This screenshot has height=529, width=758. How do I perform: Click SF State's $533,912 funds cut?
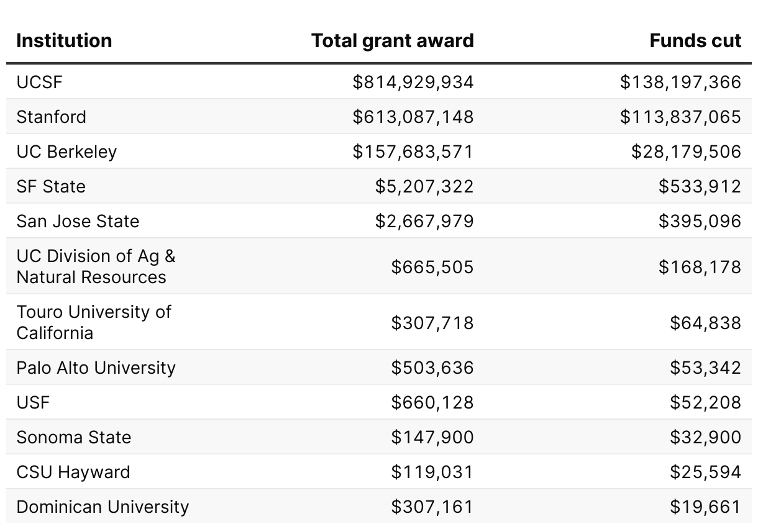700,186
